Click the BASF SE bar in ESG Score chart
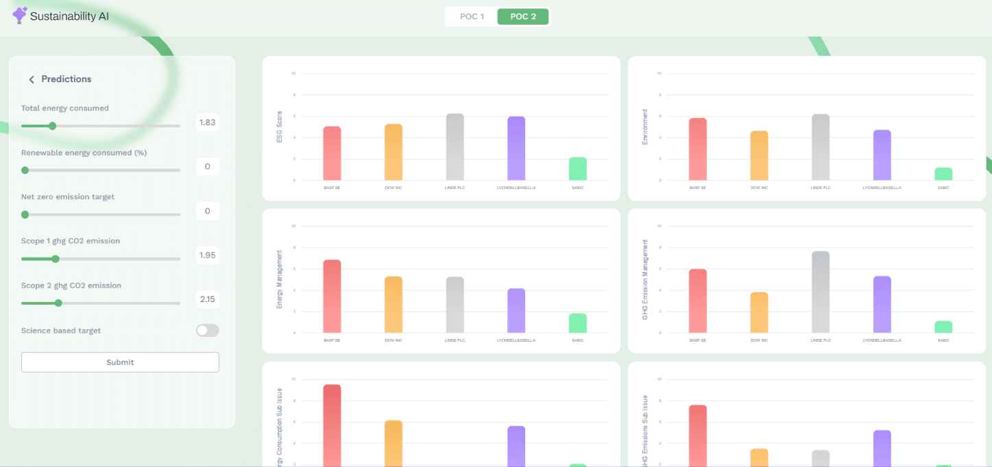This screenshot has height=467, width=992. [332, 153]
